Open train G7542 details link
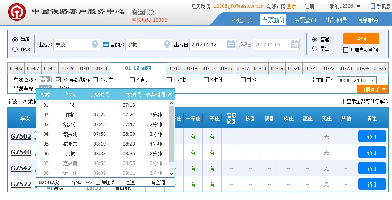This screenshot has width=392, height=200. tap(21, 168)
